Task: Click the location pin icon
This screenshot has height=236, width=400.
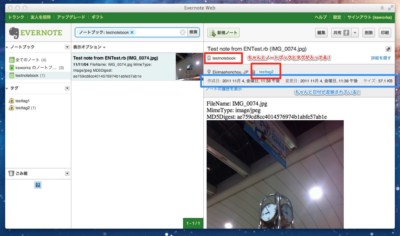Action: [x=209, y=72]
